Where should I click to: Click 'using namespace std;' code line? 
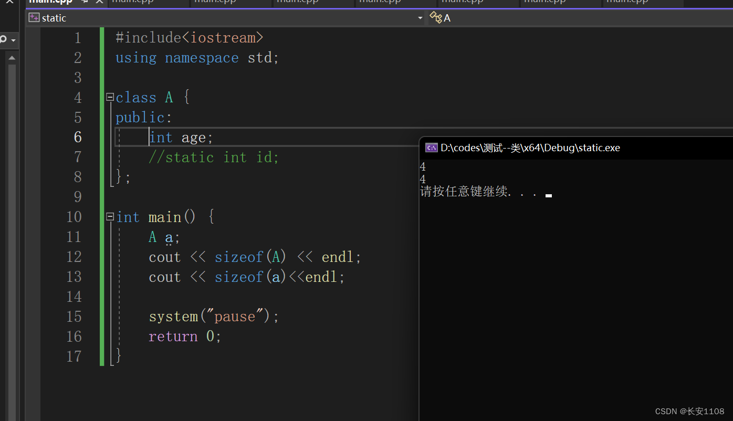click(197, 58)
